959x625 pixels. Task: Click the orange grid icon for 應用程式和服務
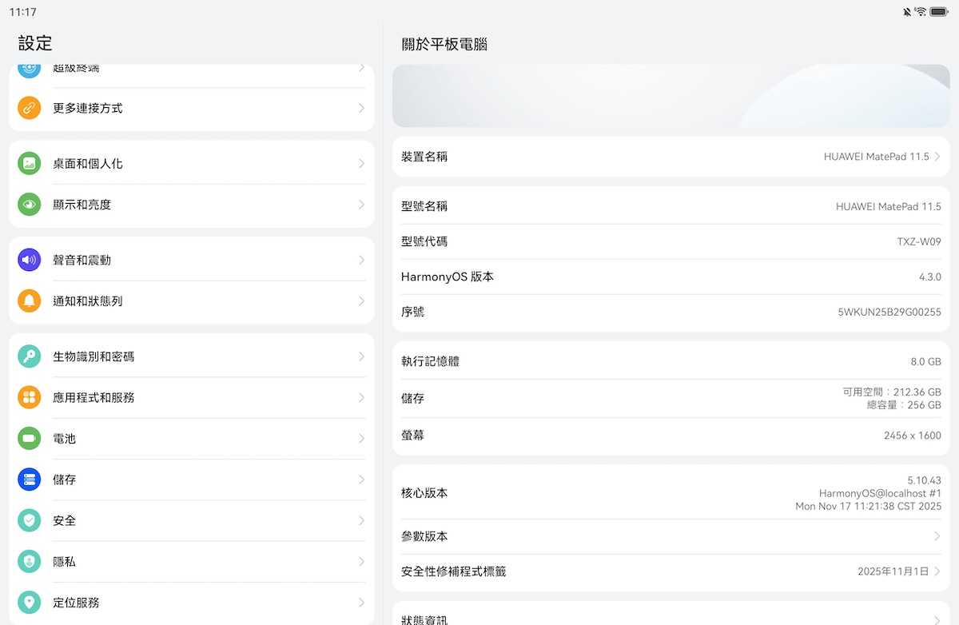click(x=30, y=397)
